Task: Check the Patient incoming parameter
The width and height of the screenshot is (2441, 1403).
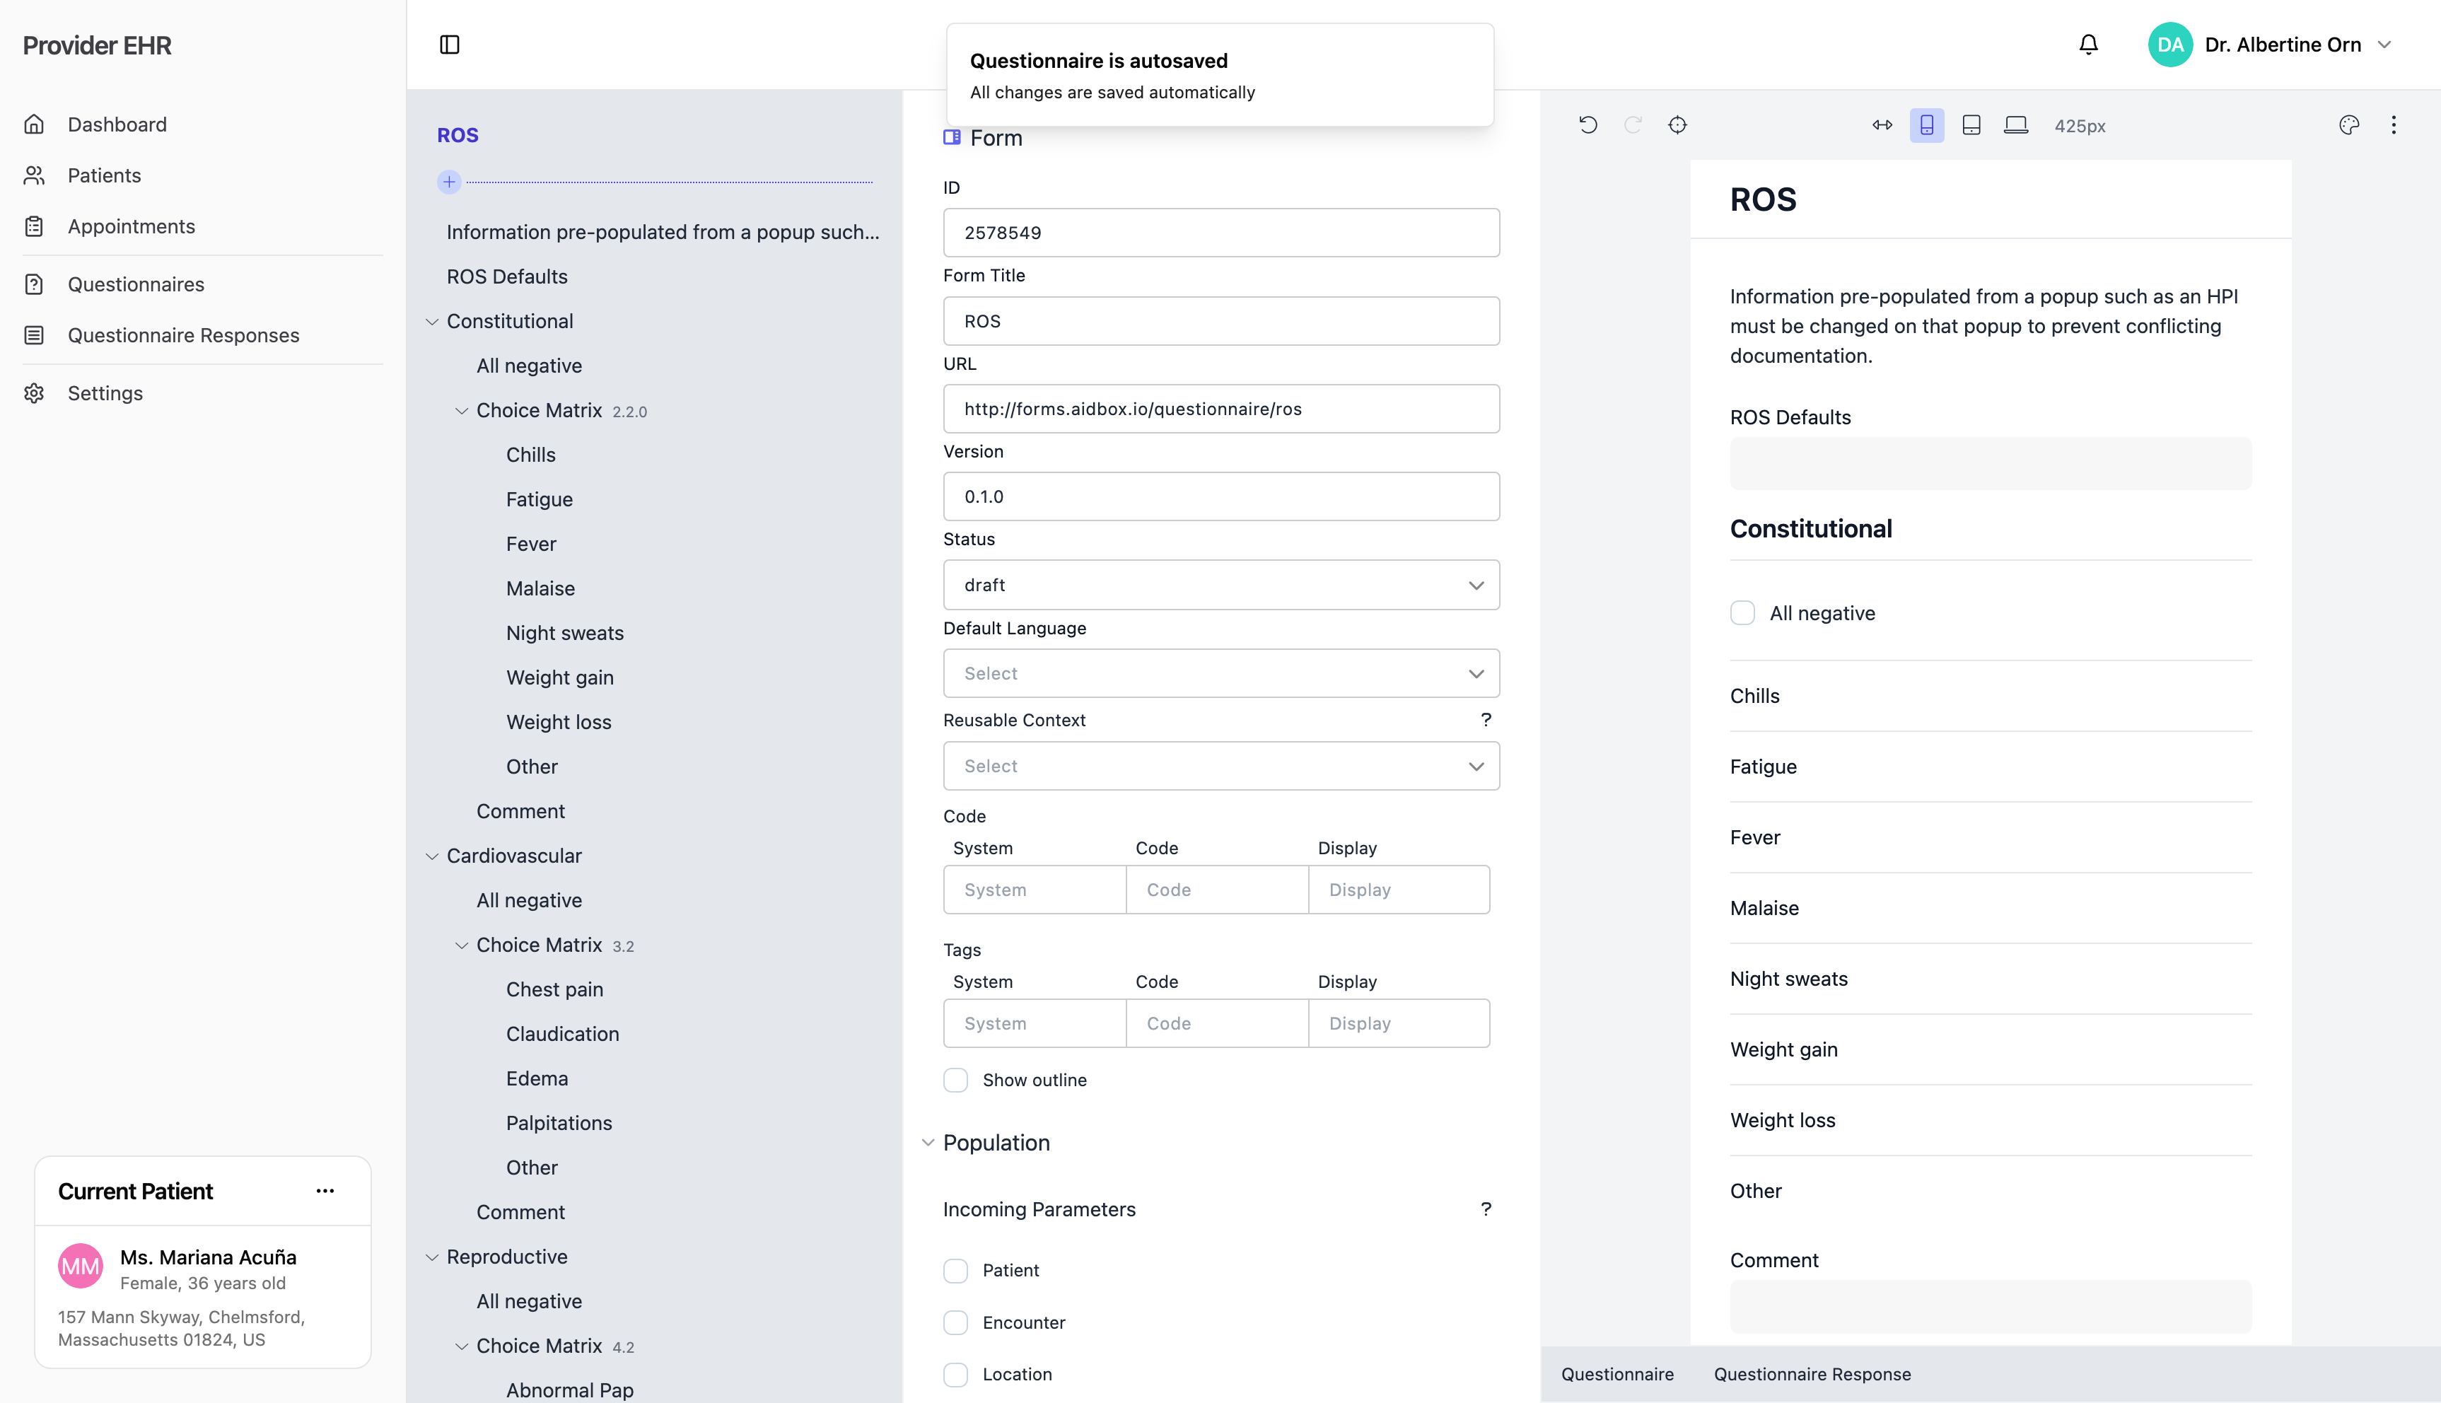Action: click(955, 1271)
